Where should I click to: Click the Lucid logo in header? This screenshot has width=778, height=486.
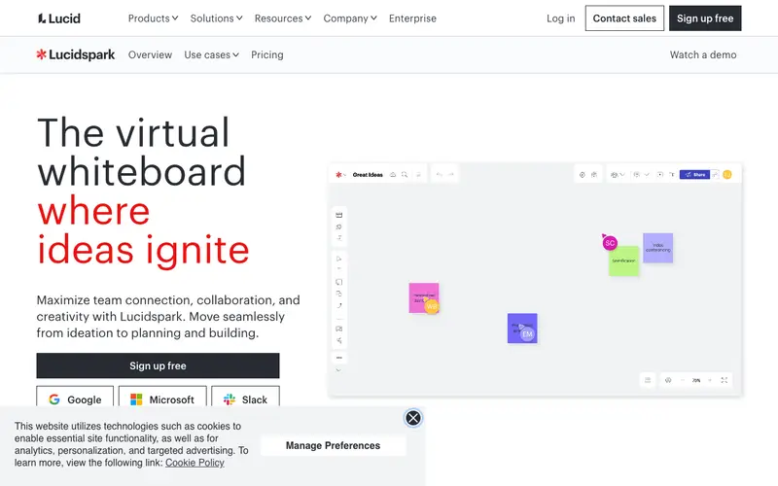59,18
